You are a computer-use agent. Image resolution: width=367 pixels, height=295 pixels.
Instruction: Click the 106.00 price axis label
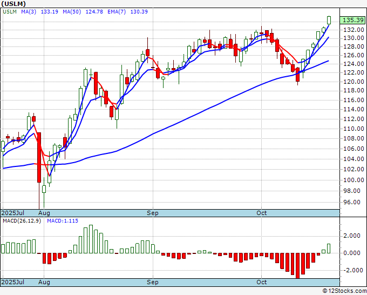point(354,149)
